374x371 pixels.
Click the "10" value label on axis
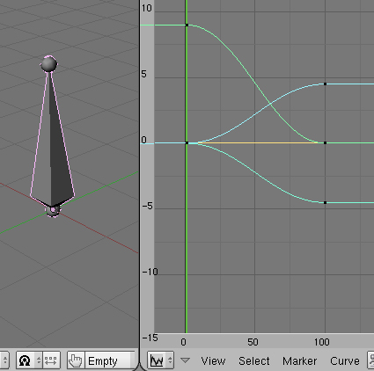(x=147, y=8)
